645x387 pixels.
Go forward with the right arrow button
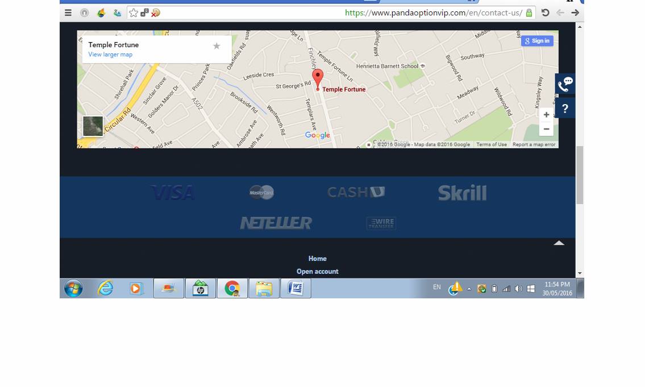(x=575, y=13)
